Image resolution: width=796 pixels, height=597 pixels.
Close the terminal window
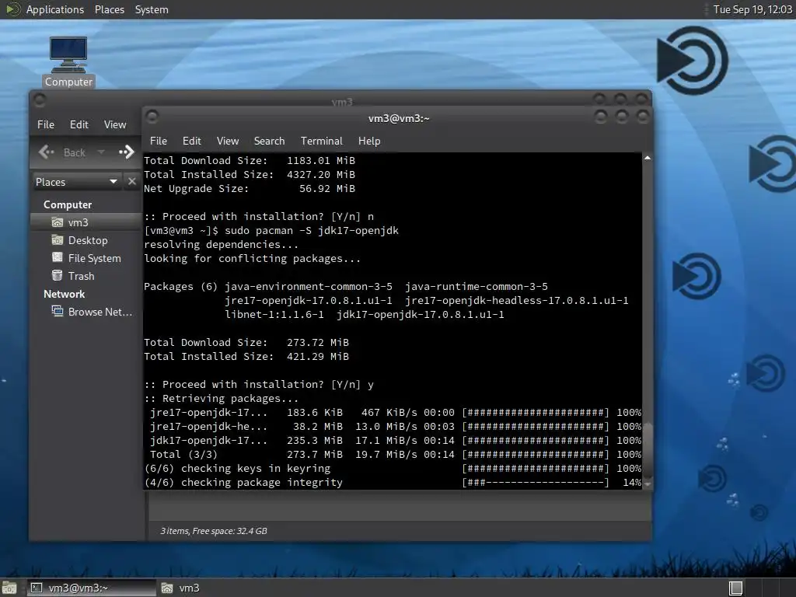click(643, 117)
